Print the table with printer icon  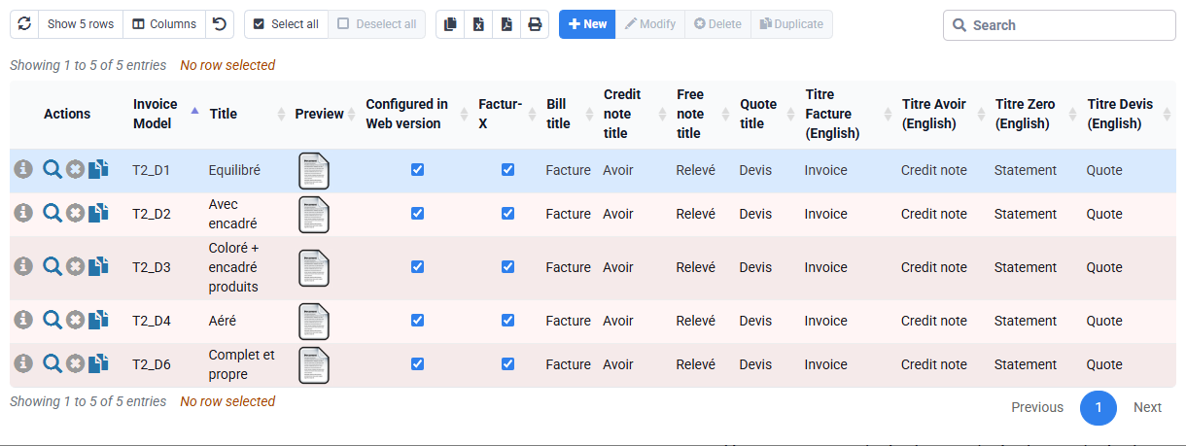(x=535, y=24)
